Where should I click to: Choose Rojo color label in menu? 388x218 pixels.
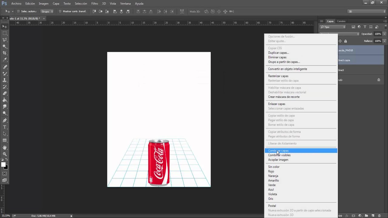[301, 171]
